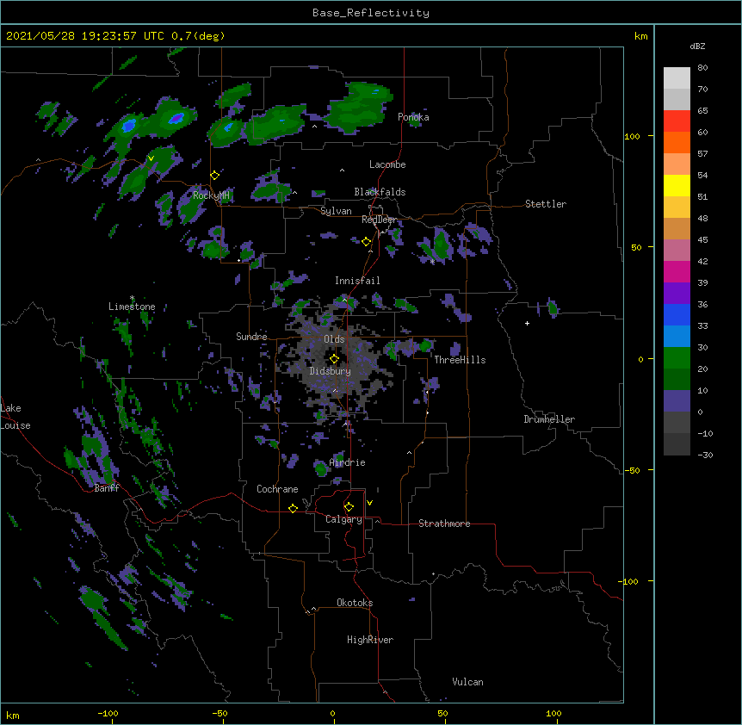The image size is (742, 725).
Task: Select the purple 36-39 dBZ legend swatch
Action: click(677, 294)
